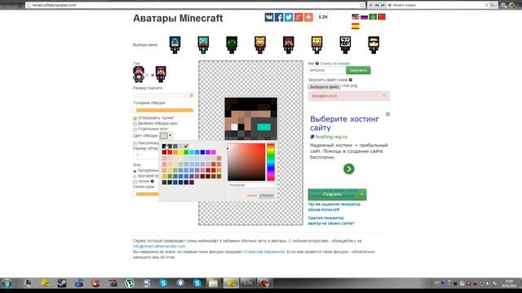Viewport: 522px width, 293px height.
Task: Open the hosting.reg.ru ad link
Action: [x=331, y=137]
